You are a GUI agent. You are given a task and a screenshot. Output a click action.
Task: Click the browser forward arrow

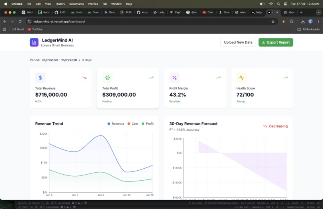pyautogui.click(x=12, y=21)
